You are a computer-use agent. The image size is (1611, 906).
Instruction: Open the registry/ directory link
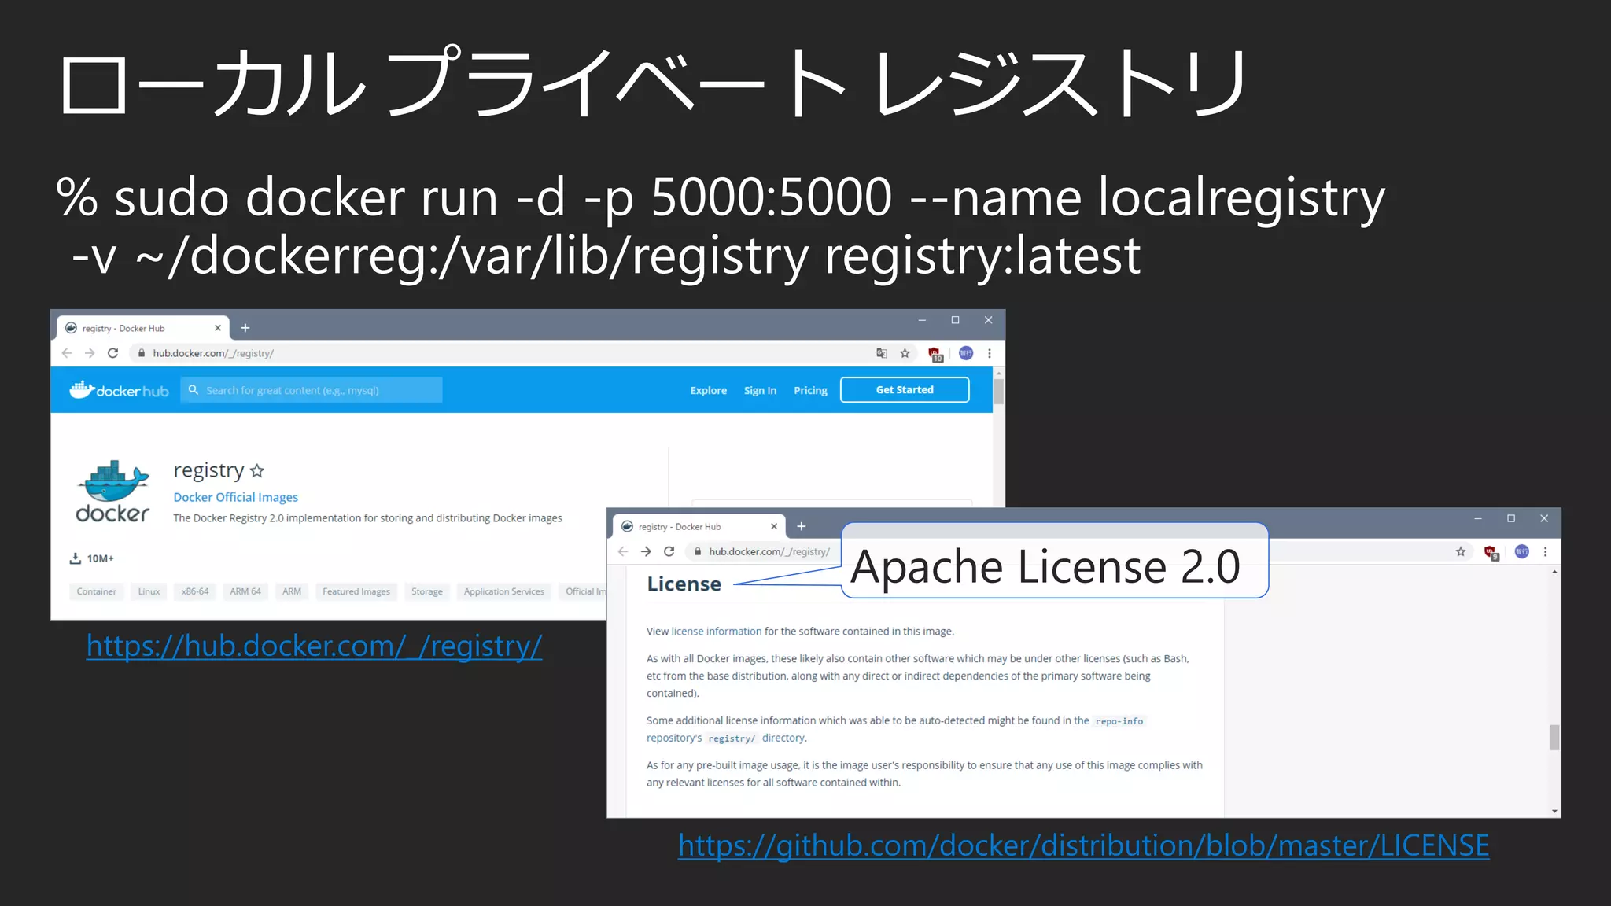pyautogui.click(x=732, y=738)
